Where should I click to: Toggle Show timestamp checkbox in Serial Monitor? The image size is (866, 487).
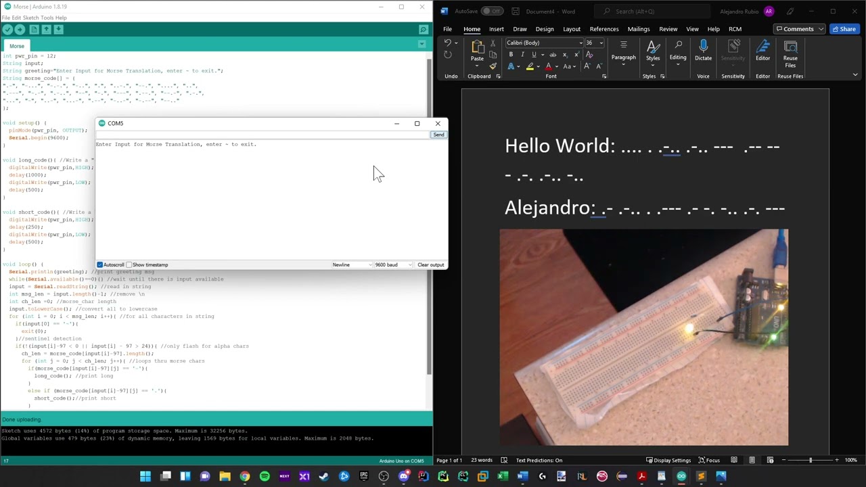point(129,265)
